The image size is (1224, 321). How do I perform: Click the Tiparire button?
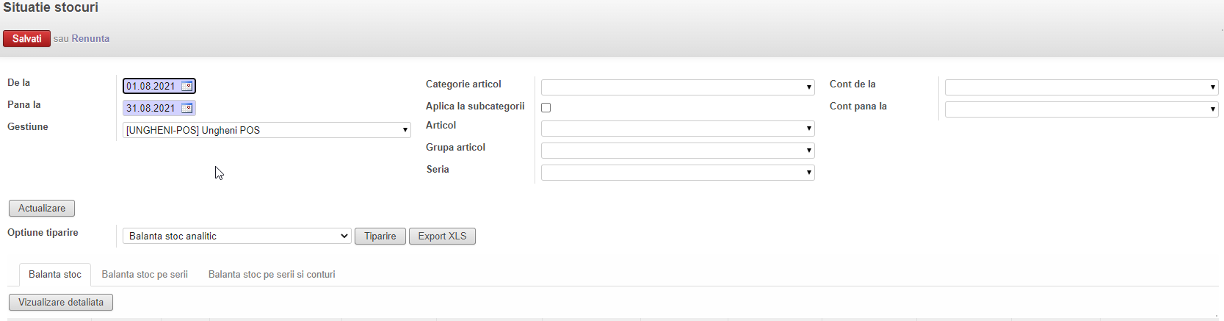380,236
